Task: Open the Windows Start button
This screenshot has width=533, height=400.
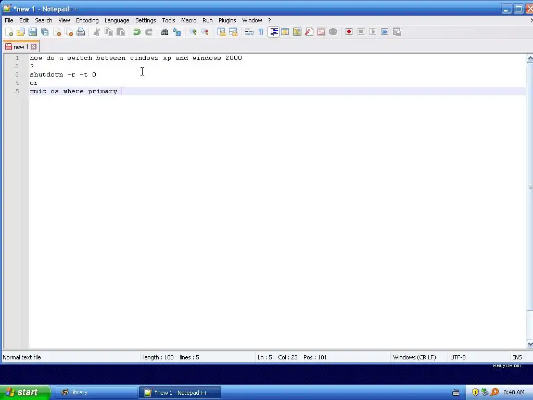Action: (24, 392)
